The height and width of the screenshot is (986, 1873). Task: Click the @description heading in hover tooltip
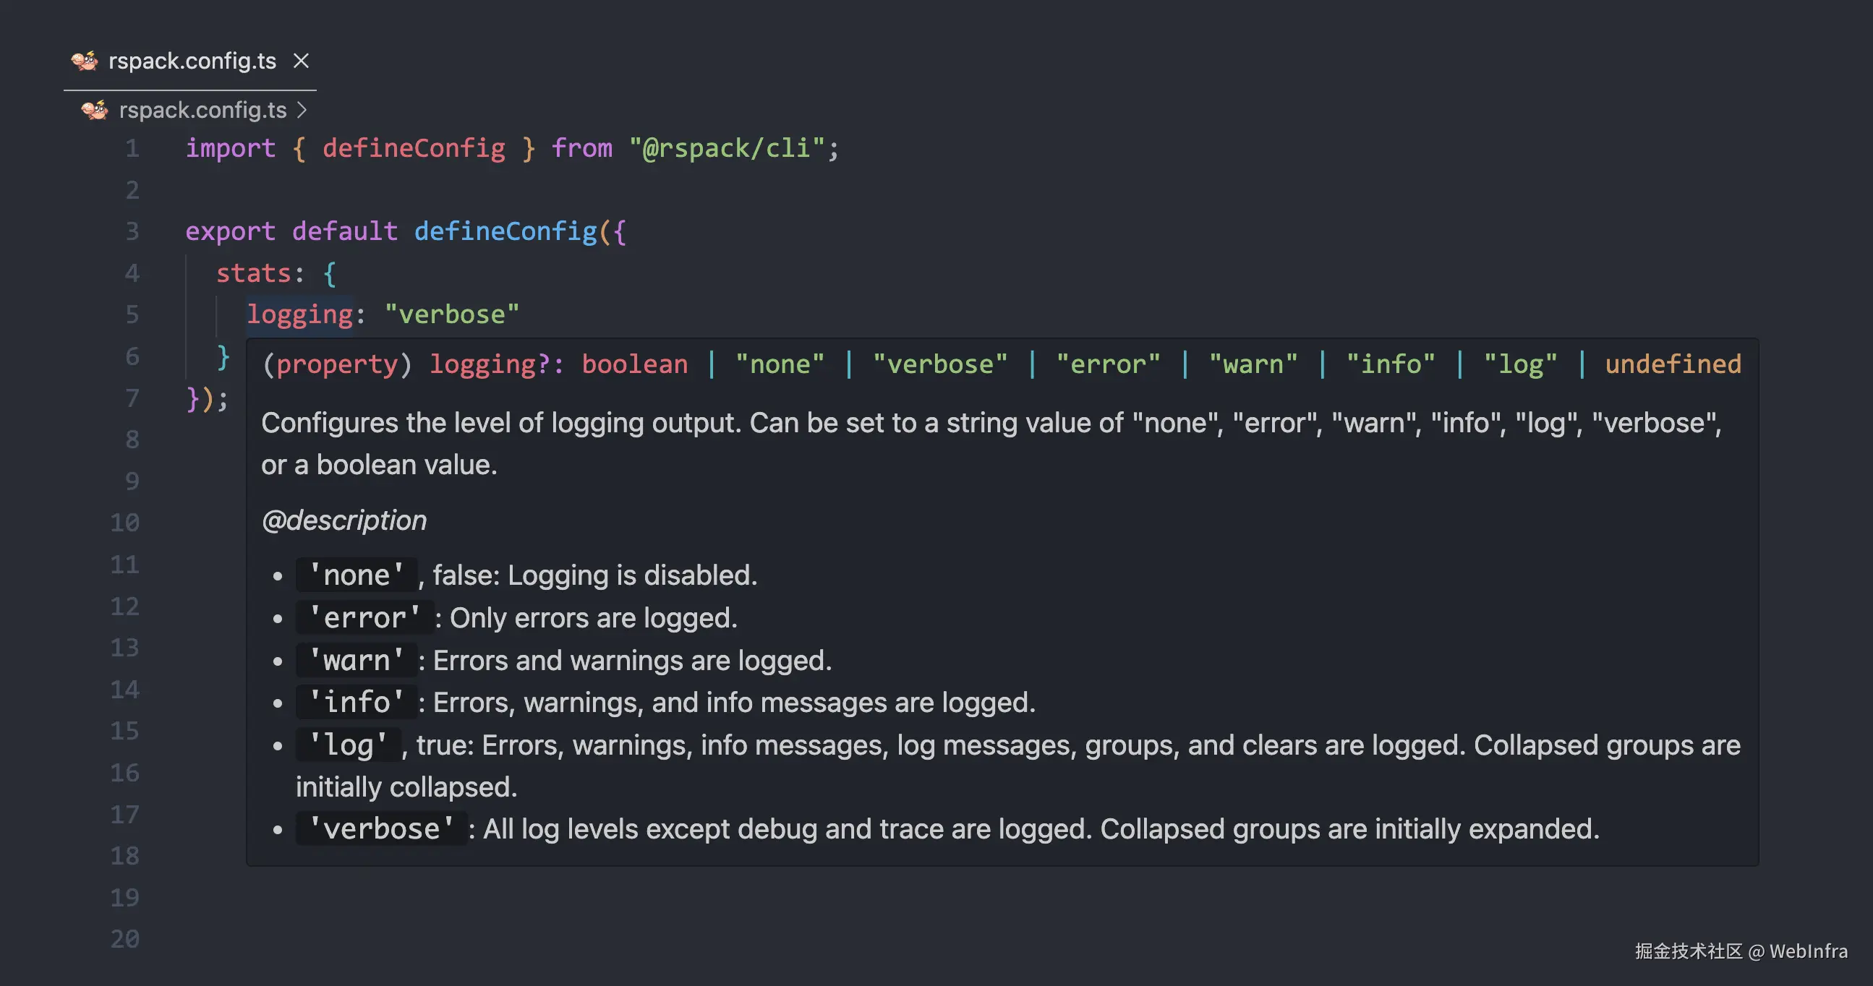(x=344, y=520)
